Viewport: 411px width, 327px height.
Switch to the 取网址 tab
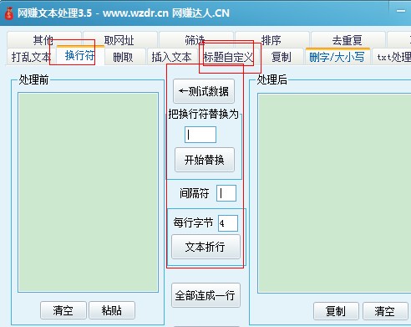pos(119,40)
